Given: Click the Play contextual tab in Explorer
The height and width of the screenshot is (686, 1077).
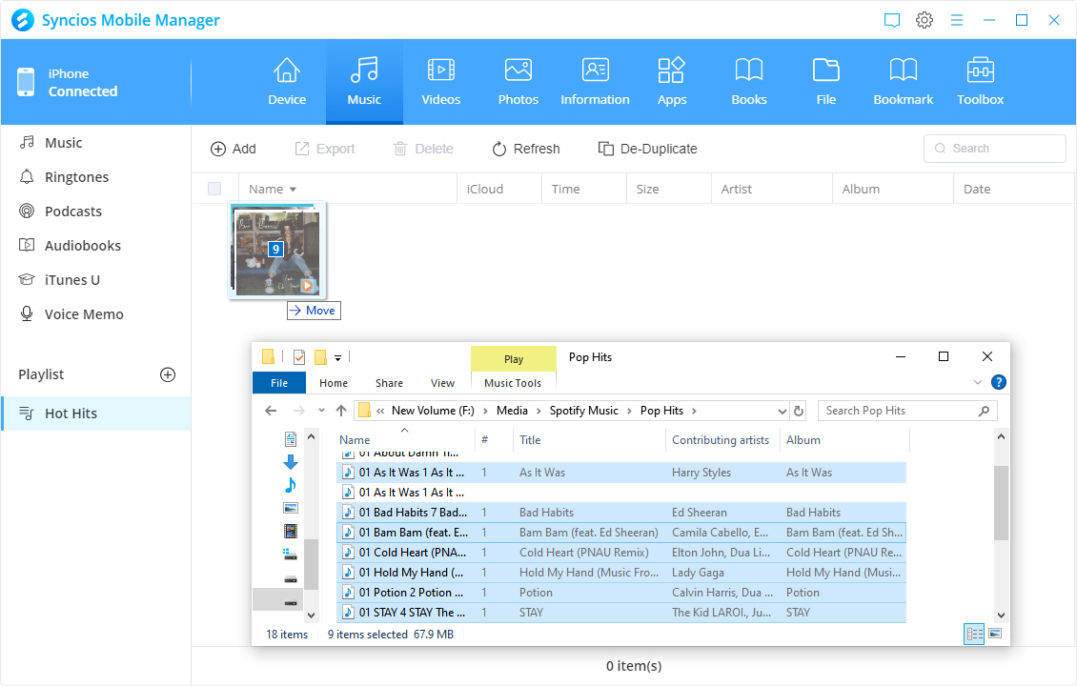Looking at the screenshot, I should click(x=513, y=358).
